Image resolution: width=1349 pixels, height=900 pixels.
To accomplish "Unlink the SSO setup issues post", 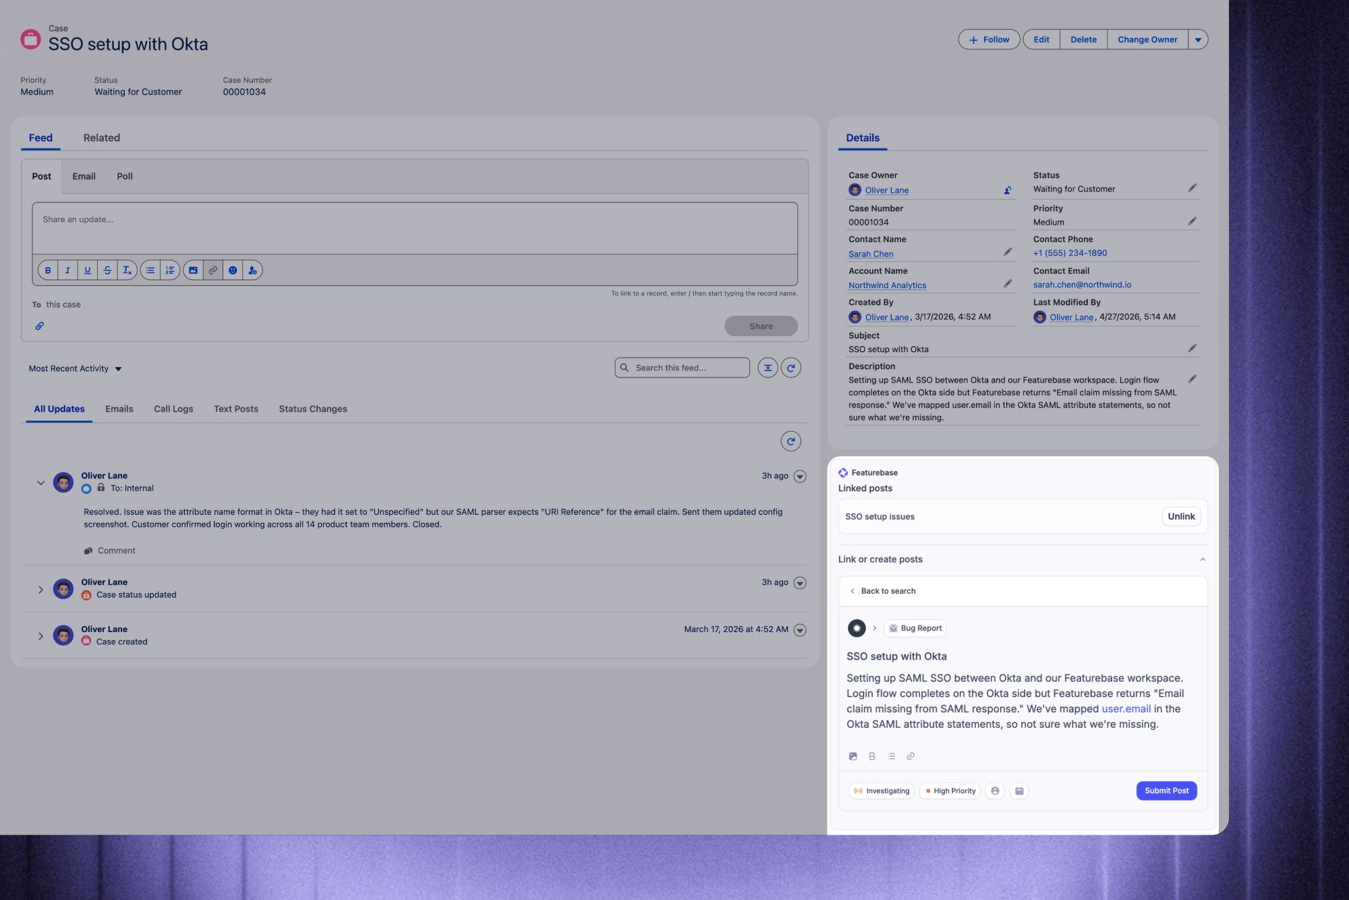I will pyautogui.click(x=1181, y=517).
